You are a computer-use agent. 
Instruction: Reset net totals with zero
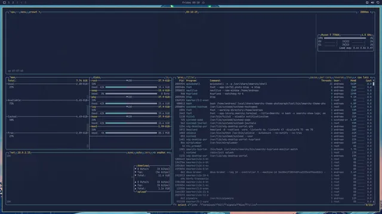point(147,153)
